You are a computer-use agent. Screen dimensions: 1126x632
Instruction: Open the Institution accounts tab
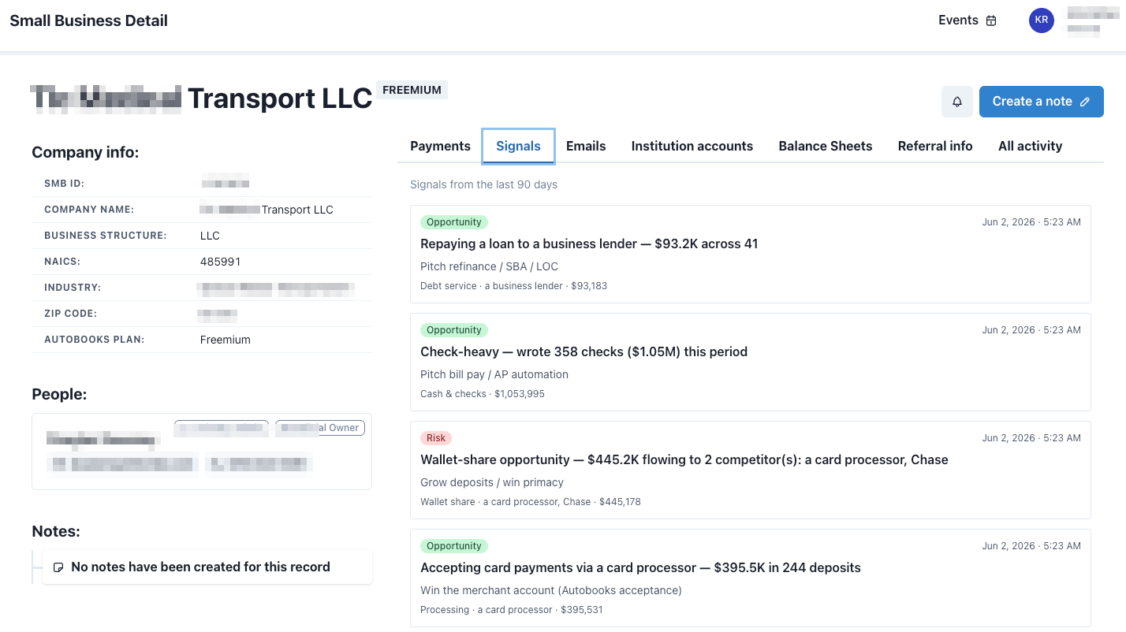click(x=692, y=146)
